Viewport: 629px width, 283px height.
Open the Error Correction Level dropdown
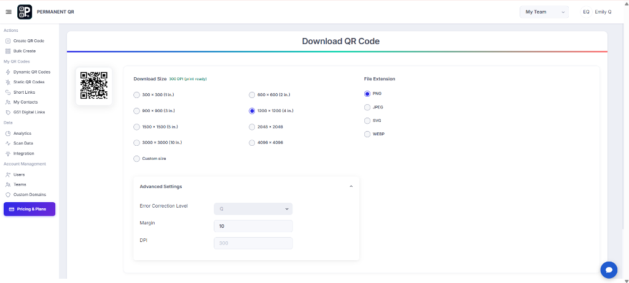[x=253, y=209]
